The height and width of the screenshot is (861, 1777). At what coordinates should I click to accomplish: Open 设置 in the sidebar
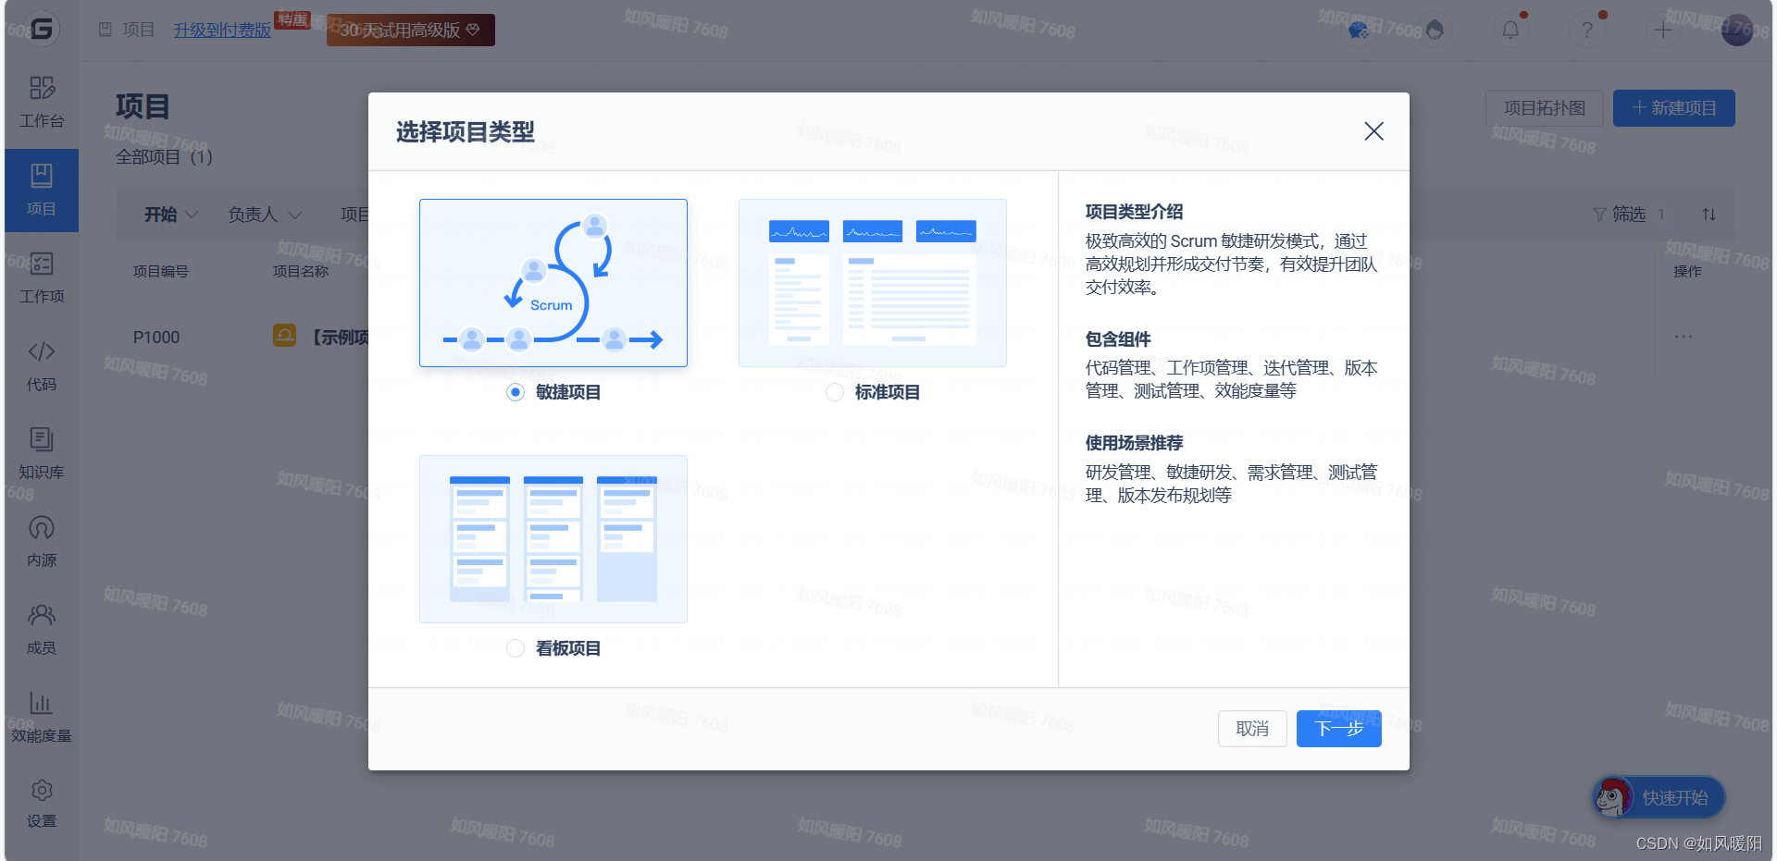[42, 804]
